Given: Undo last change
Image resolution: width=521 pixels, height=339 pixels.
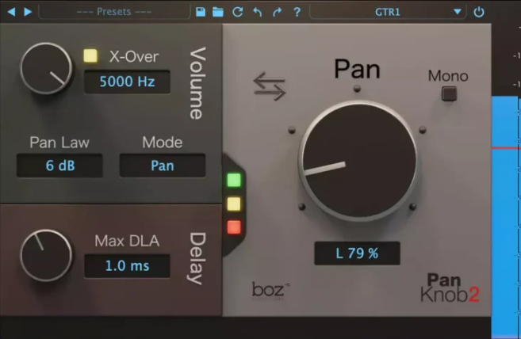Looking at the screenshot, I should [258, 12].
